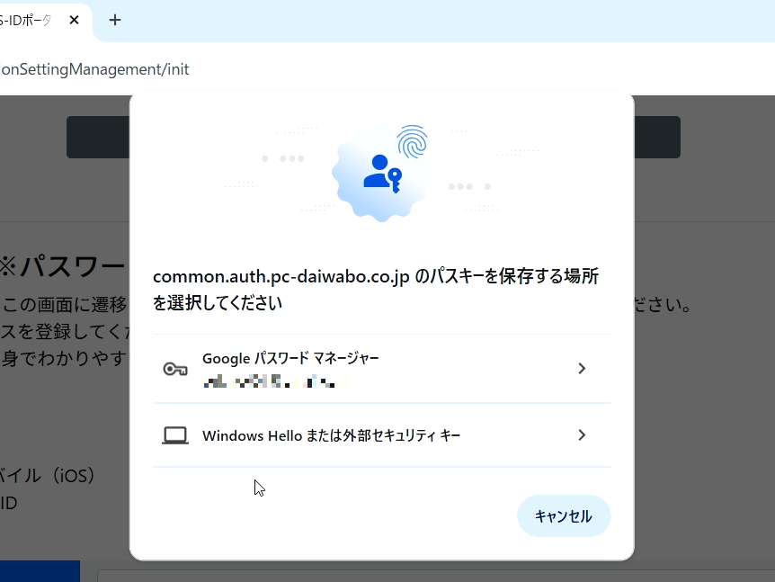Expand the Windows Hello option chevron arrow

click(582, 435)
